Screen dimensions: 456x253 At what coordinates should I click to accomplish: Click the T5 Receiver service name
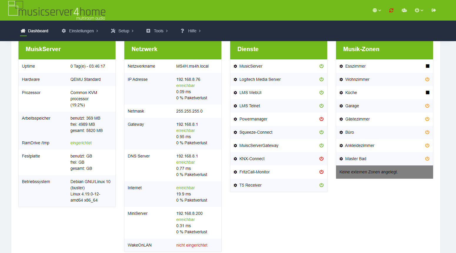click(x=250, y=185)
